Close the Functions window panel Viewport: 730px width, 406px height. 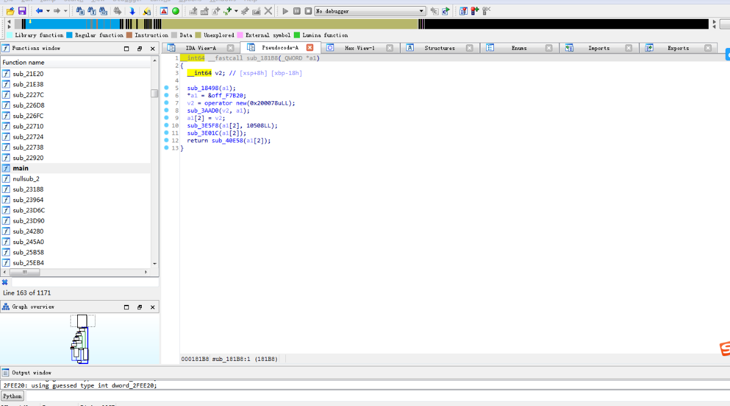pos(152,49)
